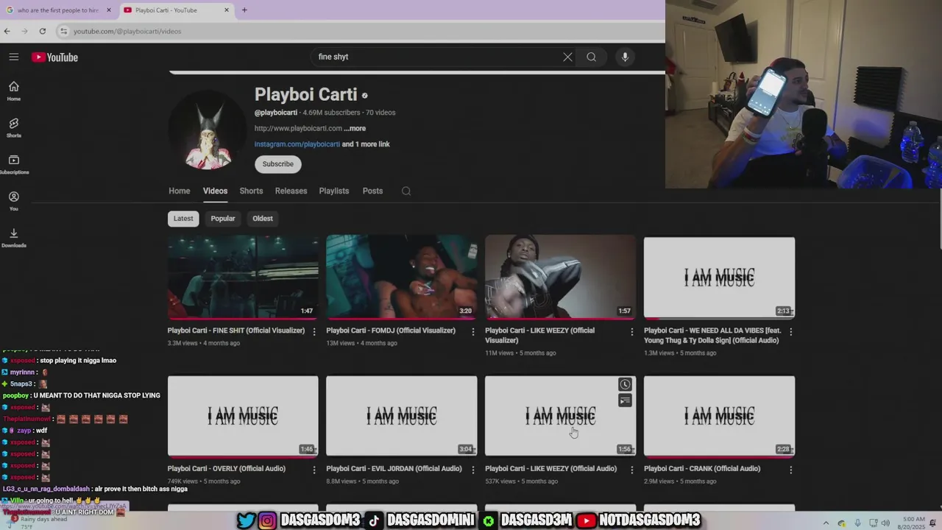Screen dimensions: 942x530
Task: Click browser back arrow
Action: [x=7, y=31]
